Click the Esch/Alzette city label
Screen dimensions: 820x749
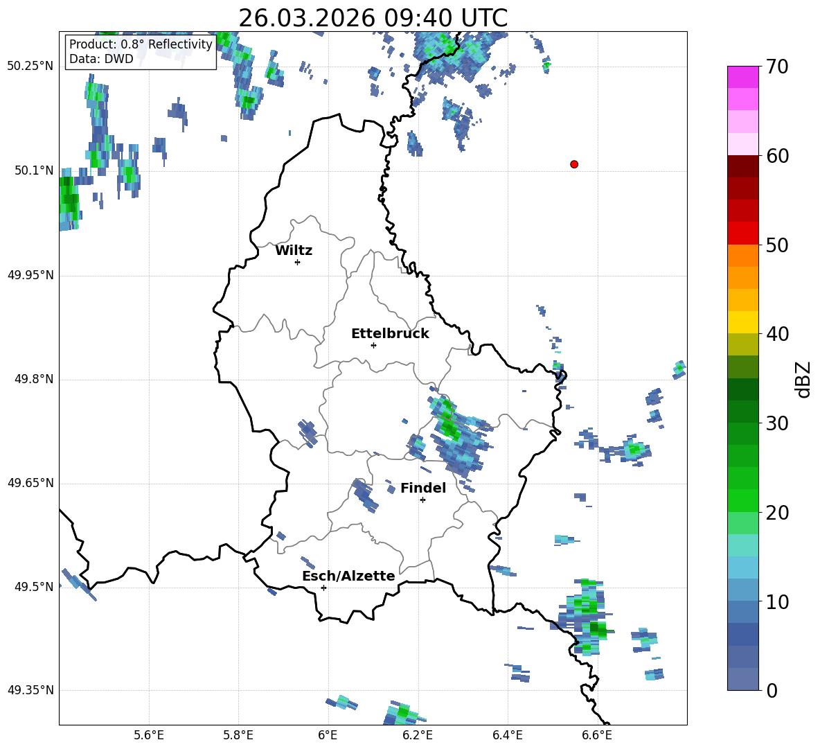point(348,576)
